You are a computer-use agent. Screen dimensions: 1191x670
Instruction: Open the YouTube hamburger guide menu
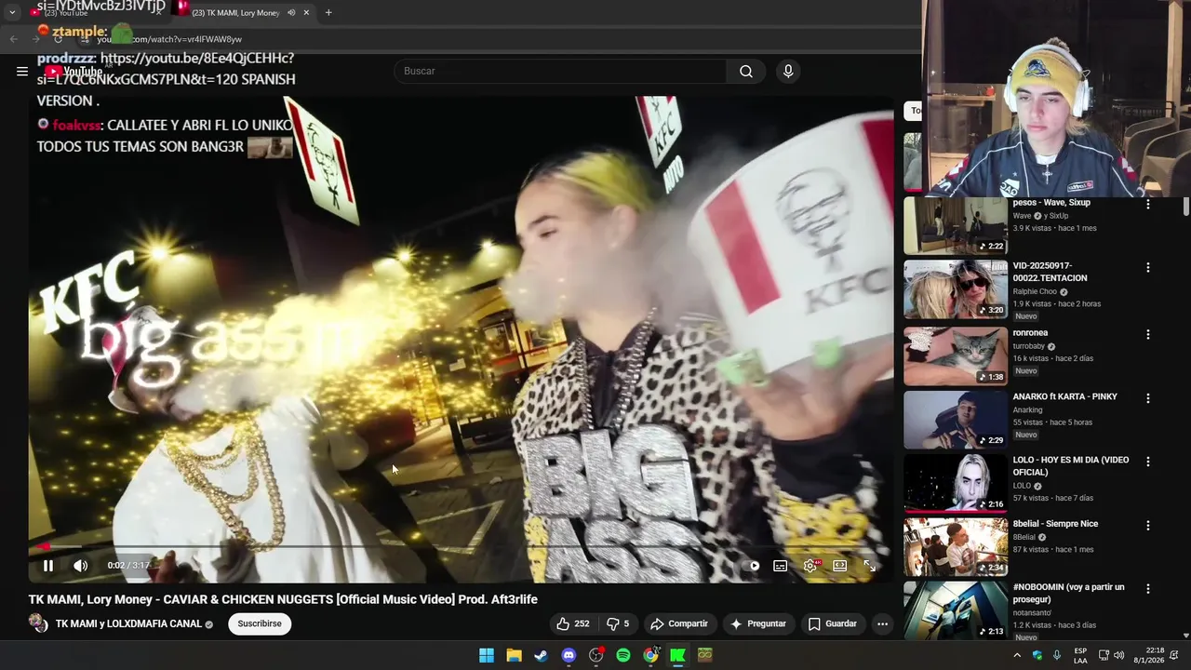click(x=22, y=71)
